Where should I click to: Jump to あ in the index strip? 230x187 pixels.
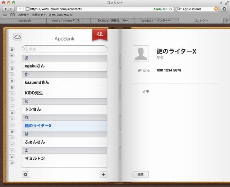[12, 50]
